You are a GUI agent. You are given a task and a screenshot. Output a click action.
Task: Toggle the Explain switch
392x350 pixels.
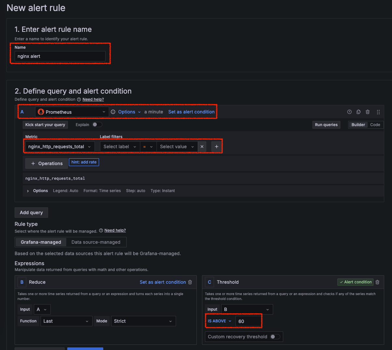97,124
